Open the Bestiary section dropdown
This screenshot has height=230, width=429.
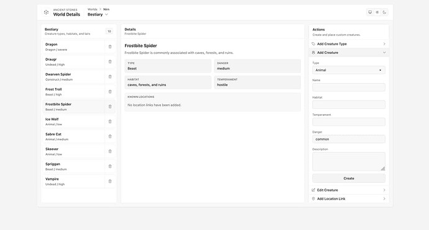coord(98,14)
